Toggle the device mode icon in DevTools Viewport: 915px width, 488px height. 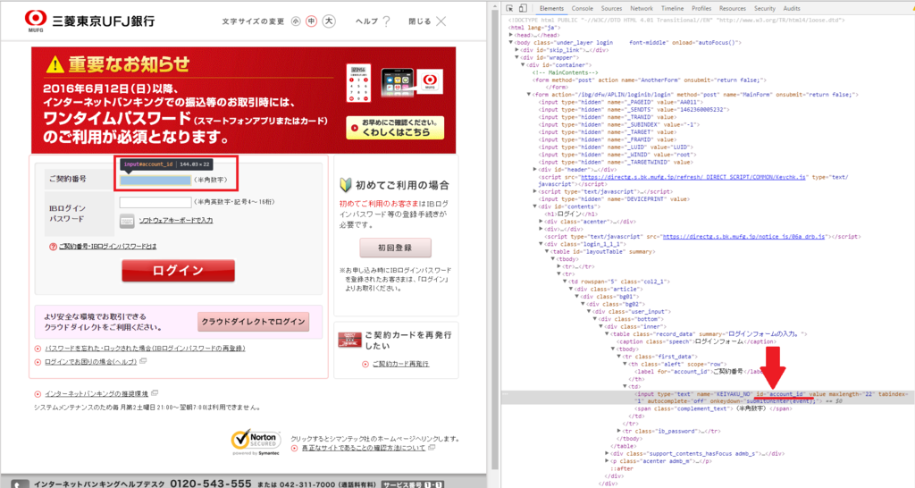tap(523, 8)
